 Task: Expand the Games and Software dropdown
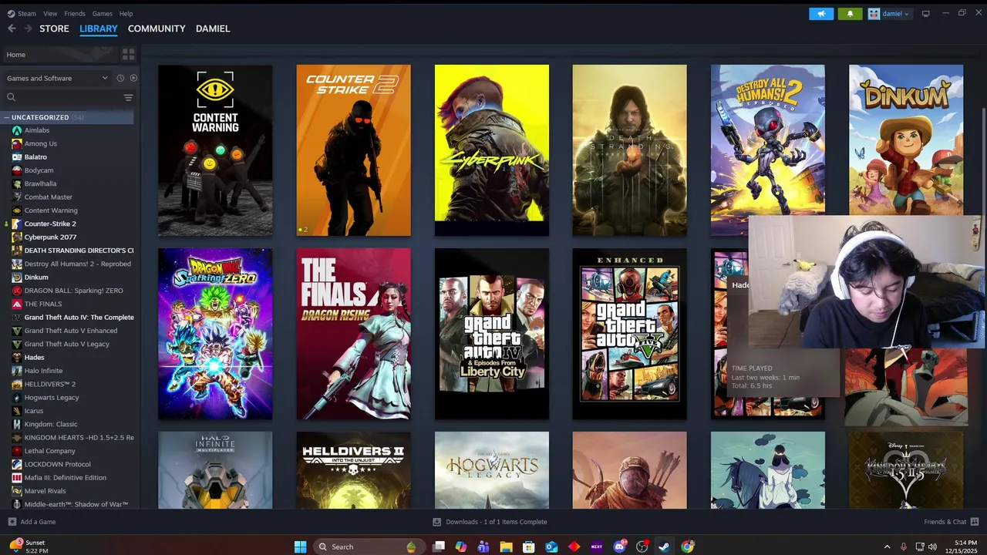tap(57, 78)
